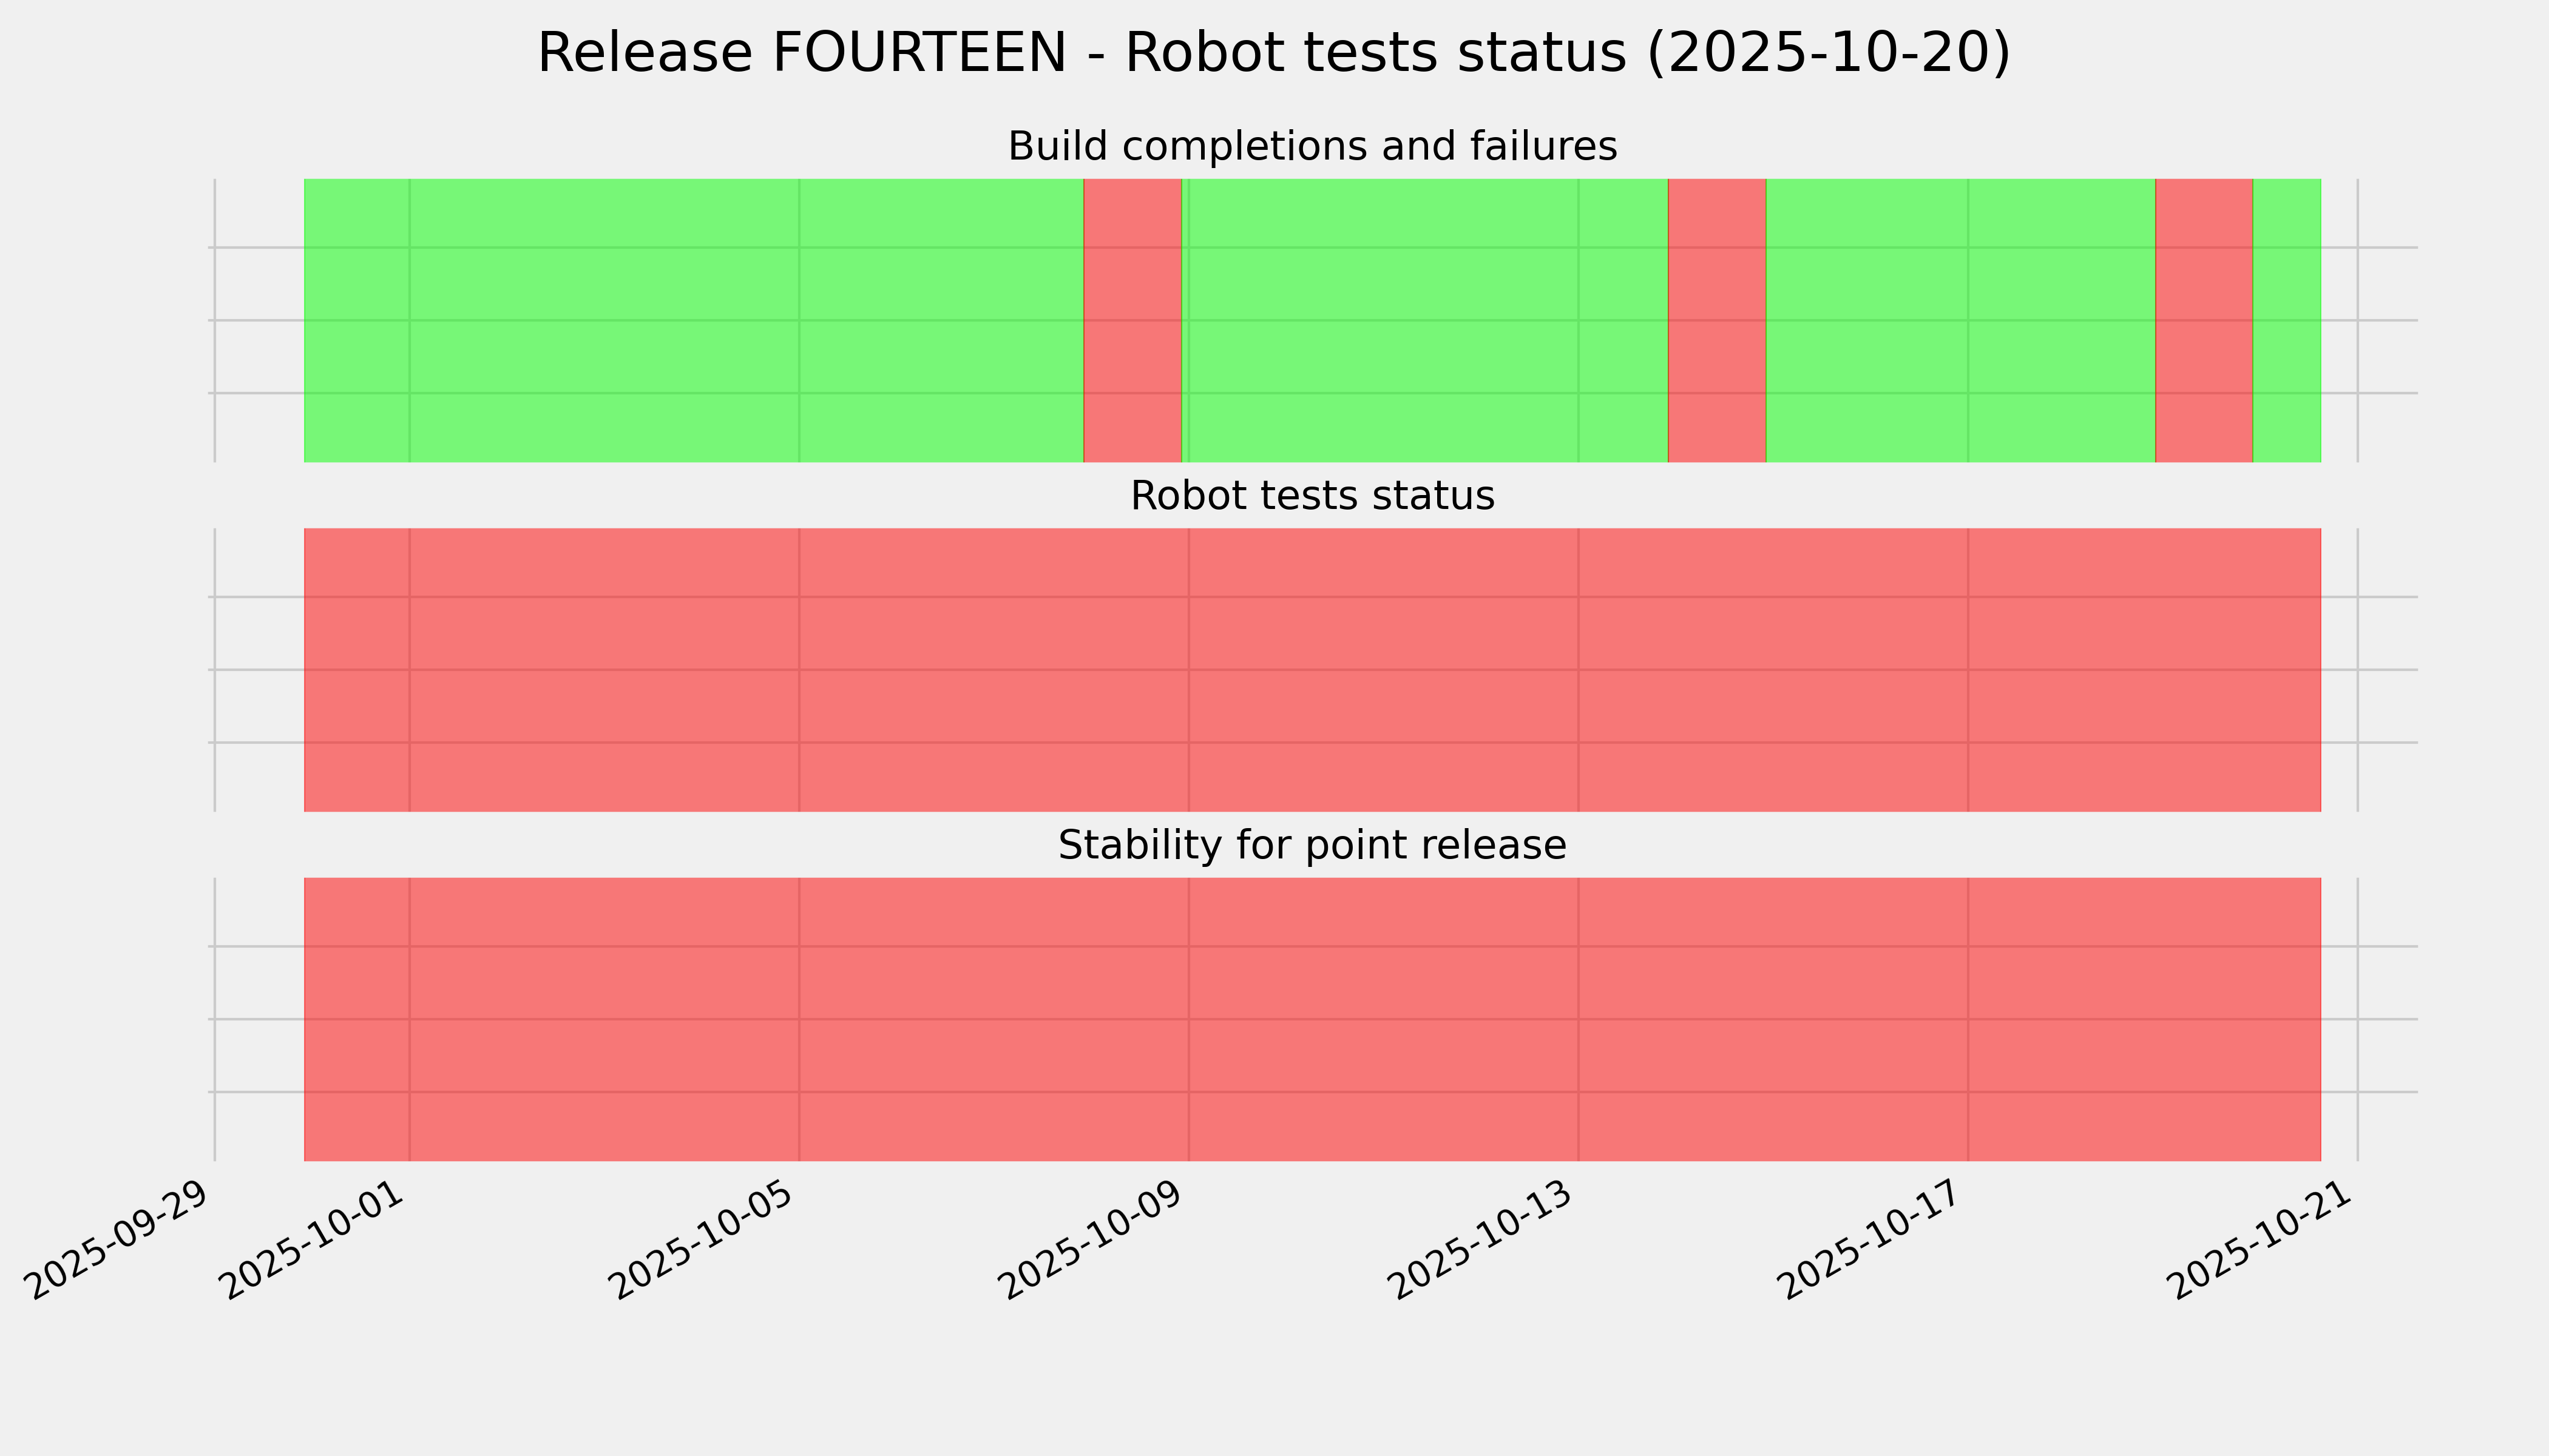Click the chart title 'Release FOURTEEN - Robot tests status'
The height and width of the screenshot is (1456, 2549).
pos(1273,54)
